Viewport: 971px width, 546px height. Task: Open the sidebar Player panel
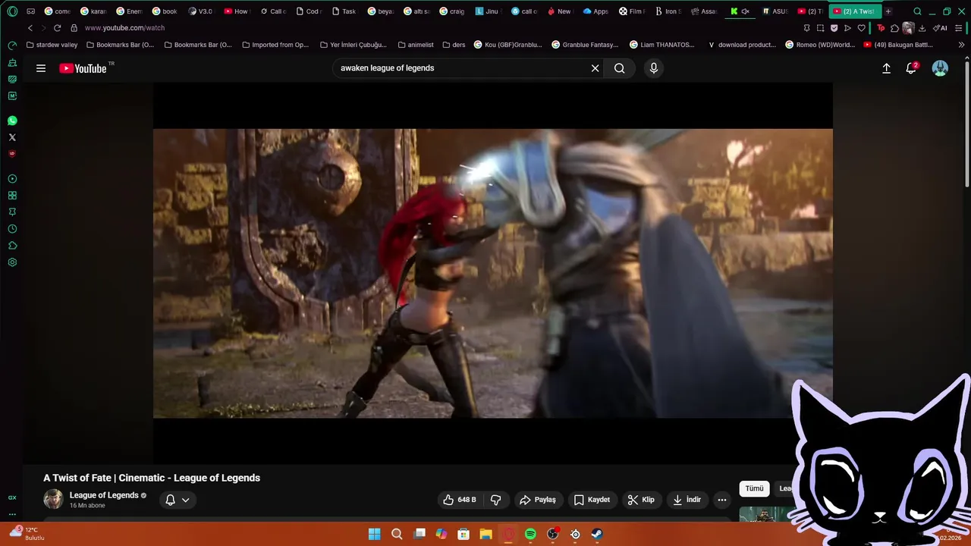(12, 179)
